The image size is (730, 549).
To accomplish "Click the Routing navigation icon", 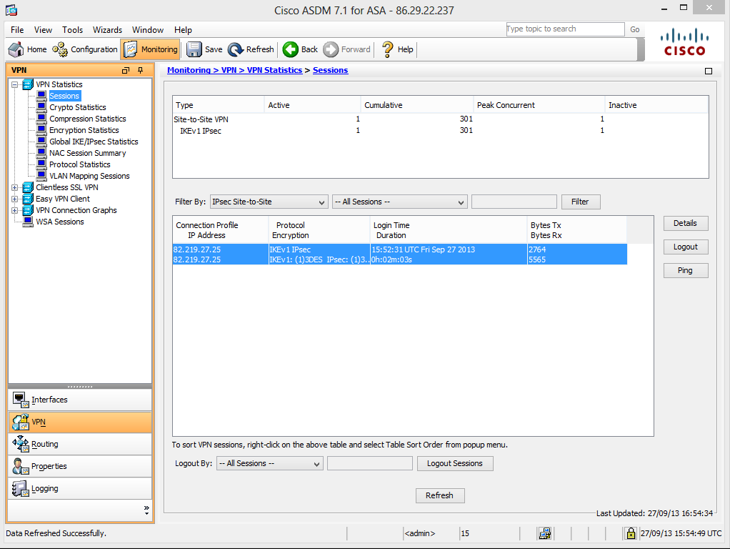I will [21, 444].
